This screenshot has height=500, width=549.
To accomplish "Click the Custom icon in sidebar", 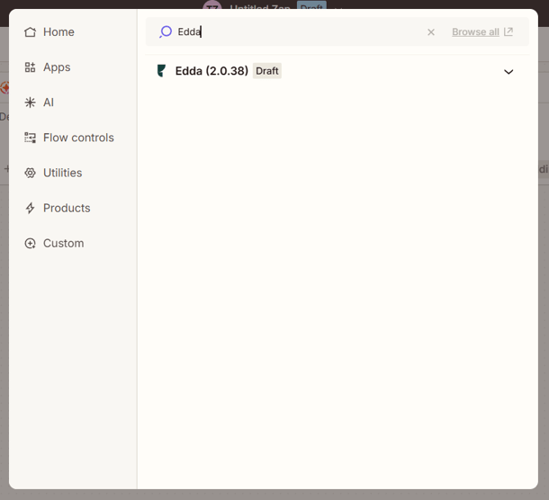I will tap(31, 244).
